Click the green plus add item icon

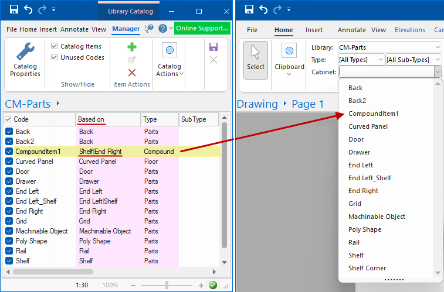coord(132,47)
